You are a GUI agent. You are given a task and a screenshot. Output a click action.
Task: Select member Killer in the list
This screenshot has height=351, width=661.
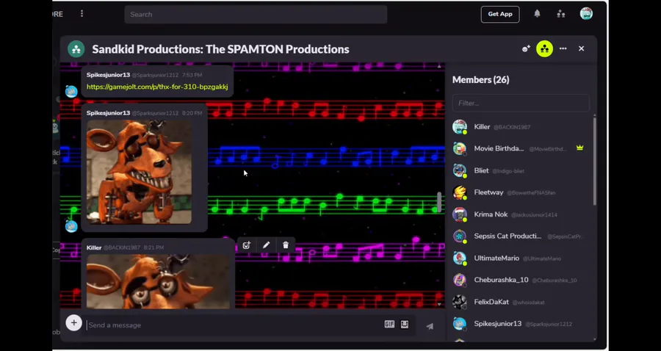[521, 127]
